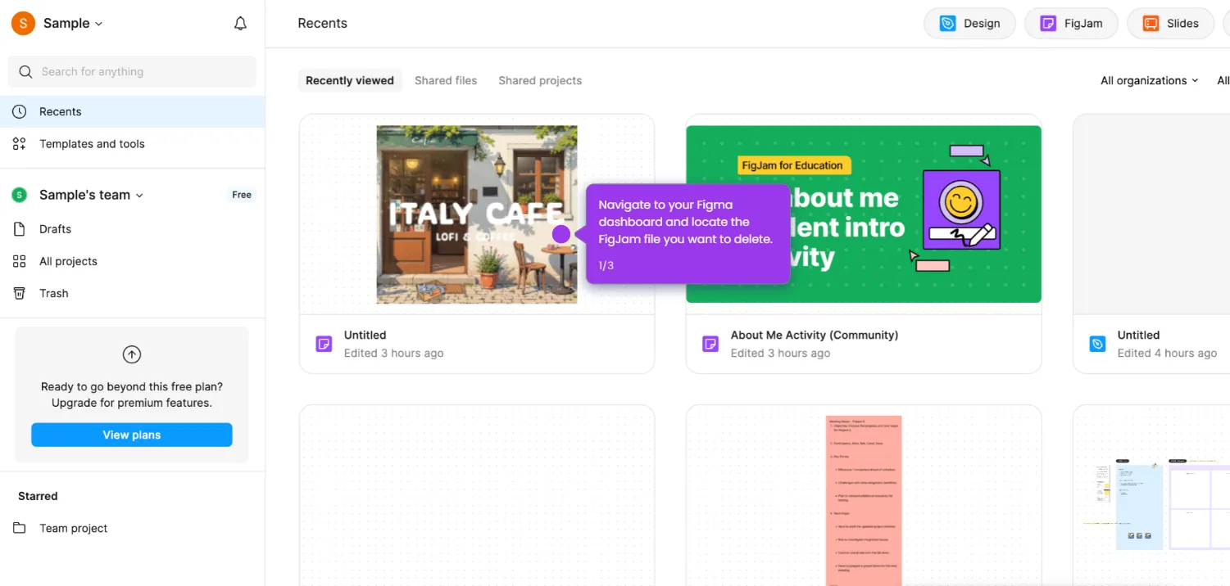Click FigJam icon beside About Me Activity

click(x=710, y=344)
